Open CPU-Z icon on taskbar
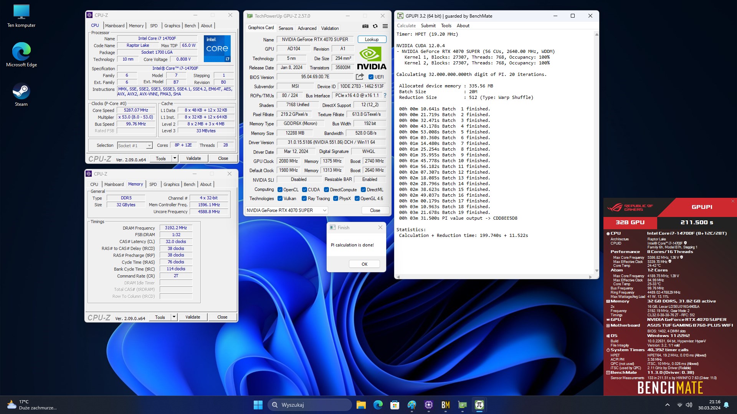The width and height of the screenshot is (737, 414). point(428,405)
